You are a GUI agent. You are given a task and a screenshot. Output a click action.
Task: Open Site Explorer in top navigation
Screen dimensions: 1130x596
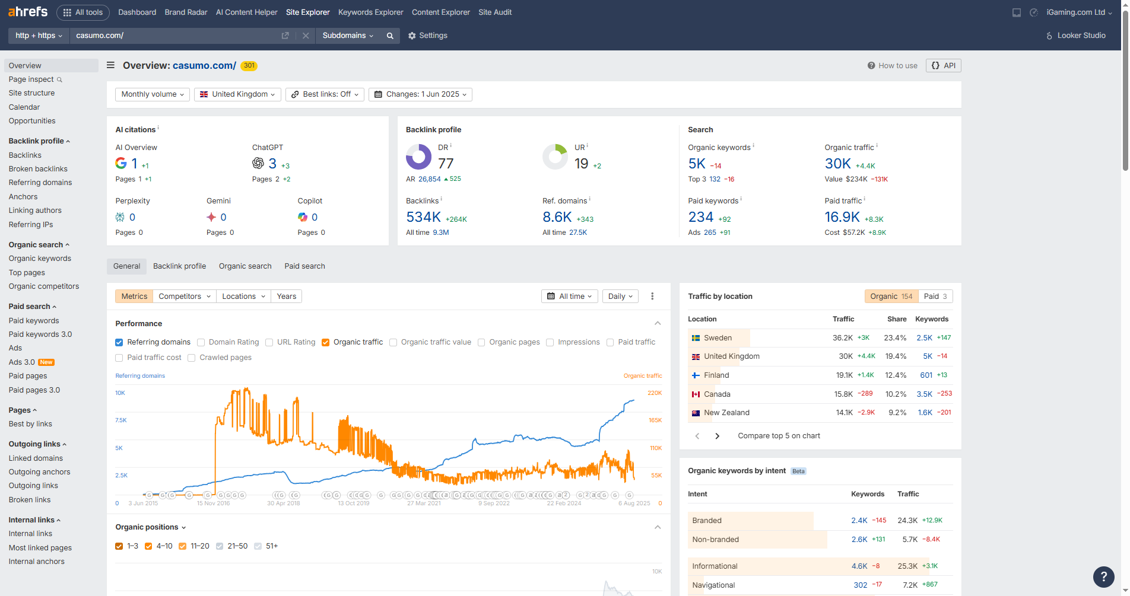[x=307, y=12]
